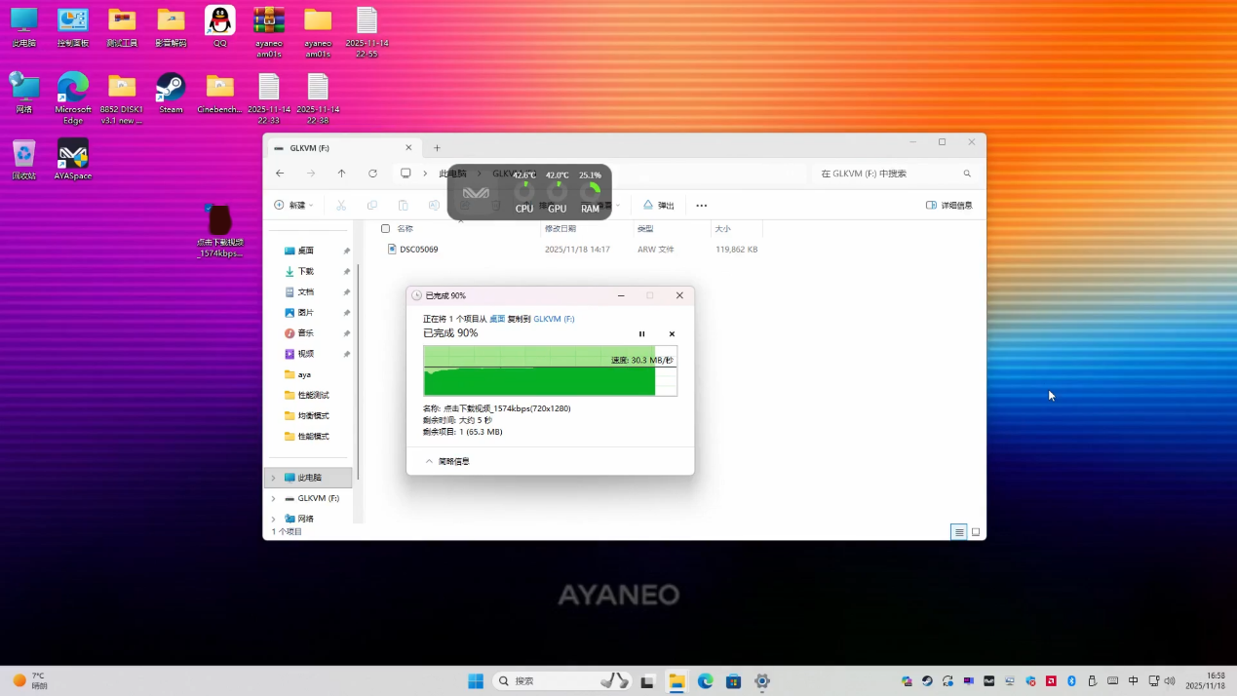The height and width of the screenshot is (696, 1237).
Task: Launch the AYASpace desktop shortcut
Action: 73,160
